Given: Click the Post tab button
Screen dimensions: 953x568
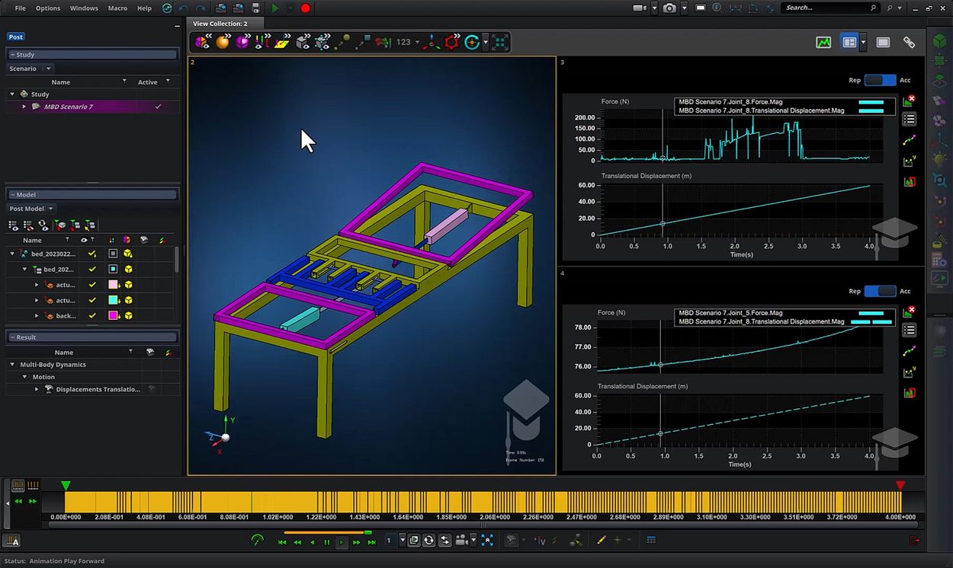Looking at the screenshot, I should tap(16, 37).
